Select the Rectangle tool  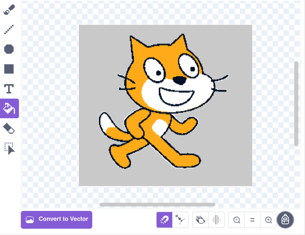[9, 69]
